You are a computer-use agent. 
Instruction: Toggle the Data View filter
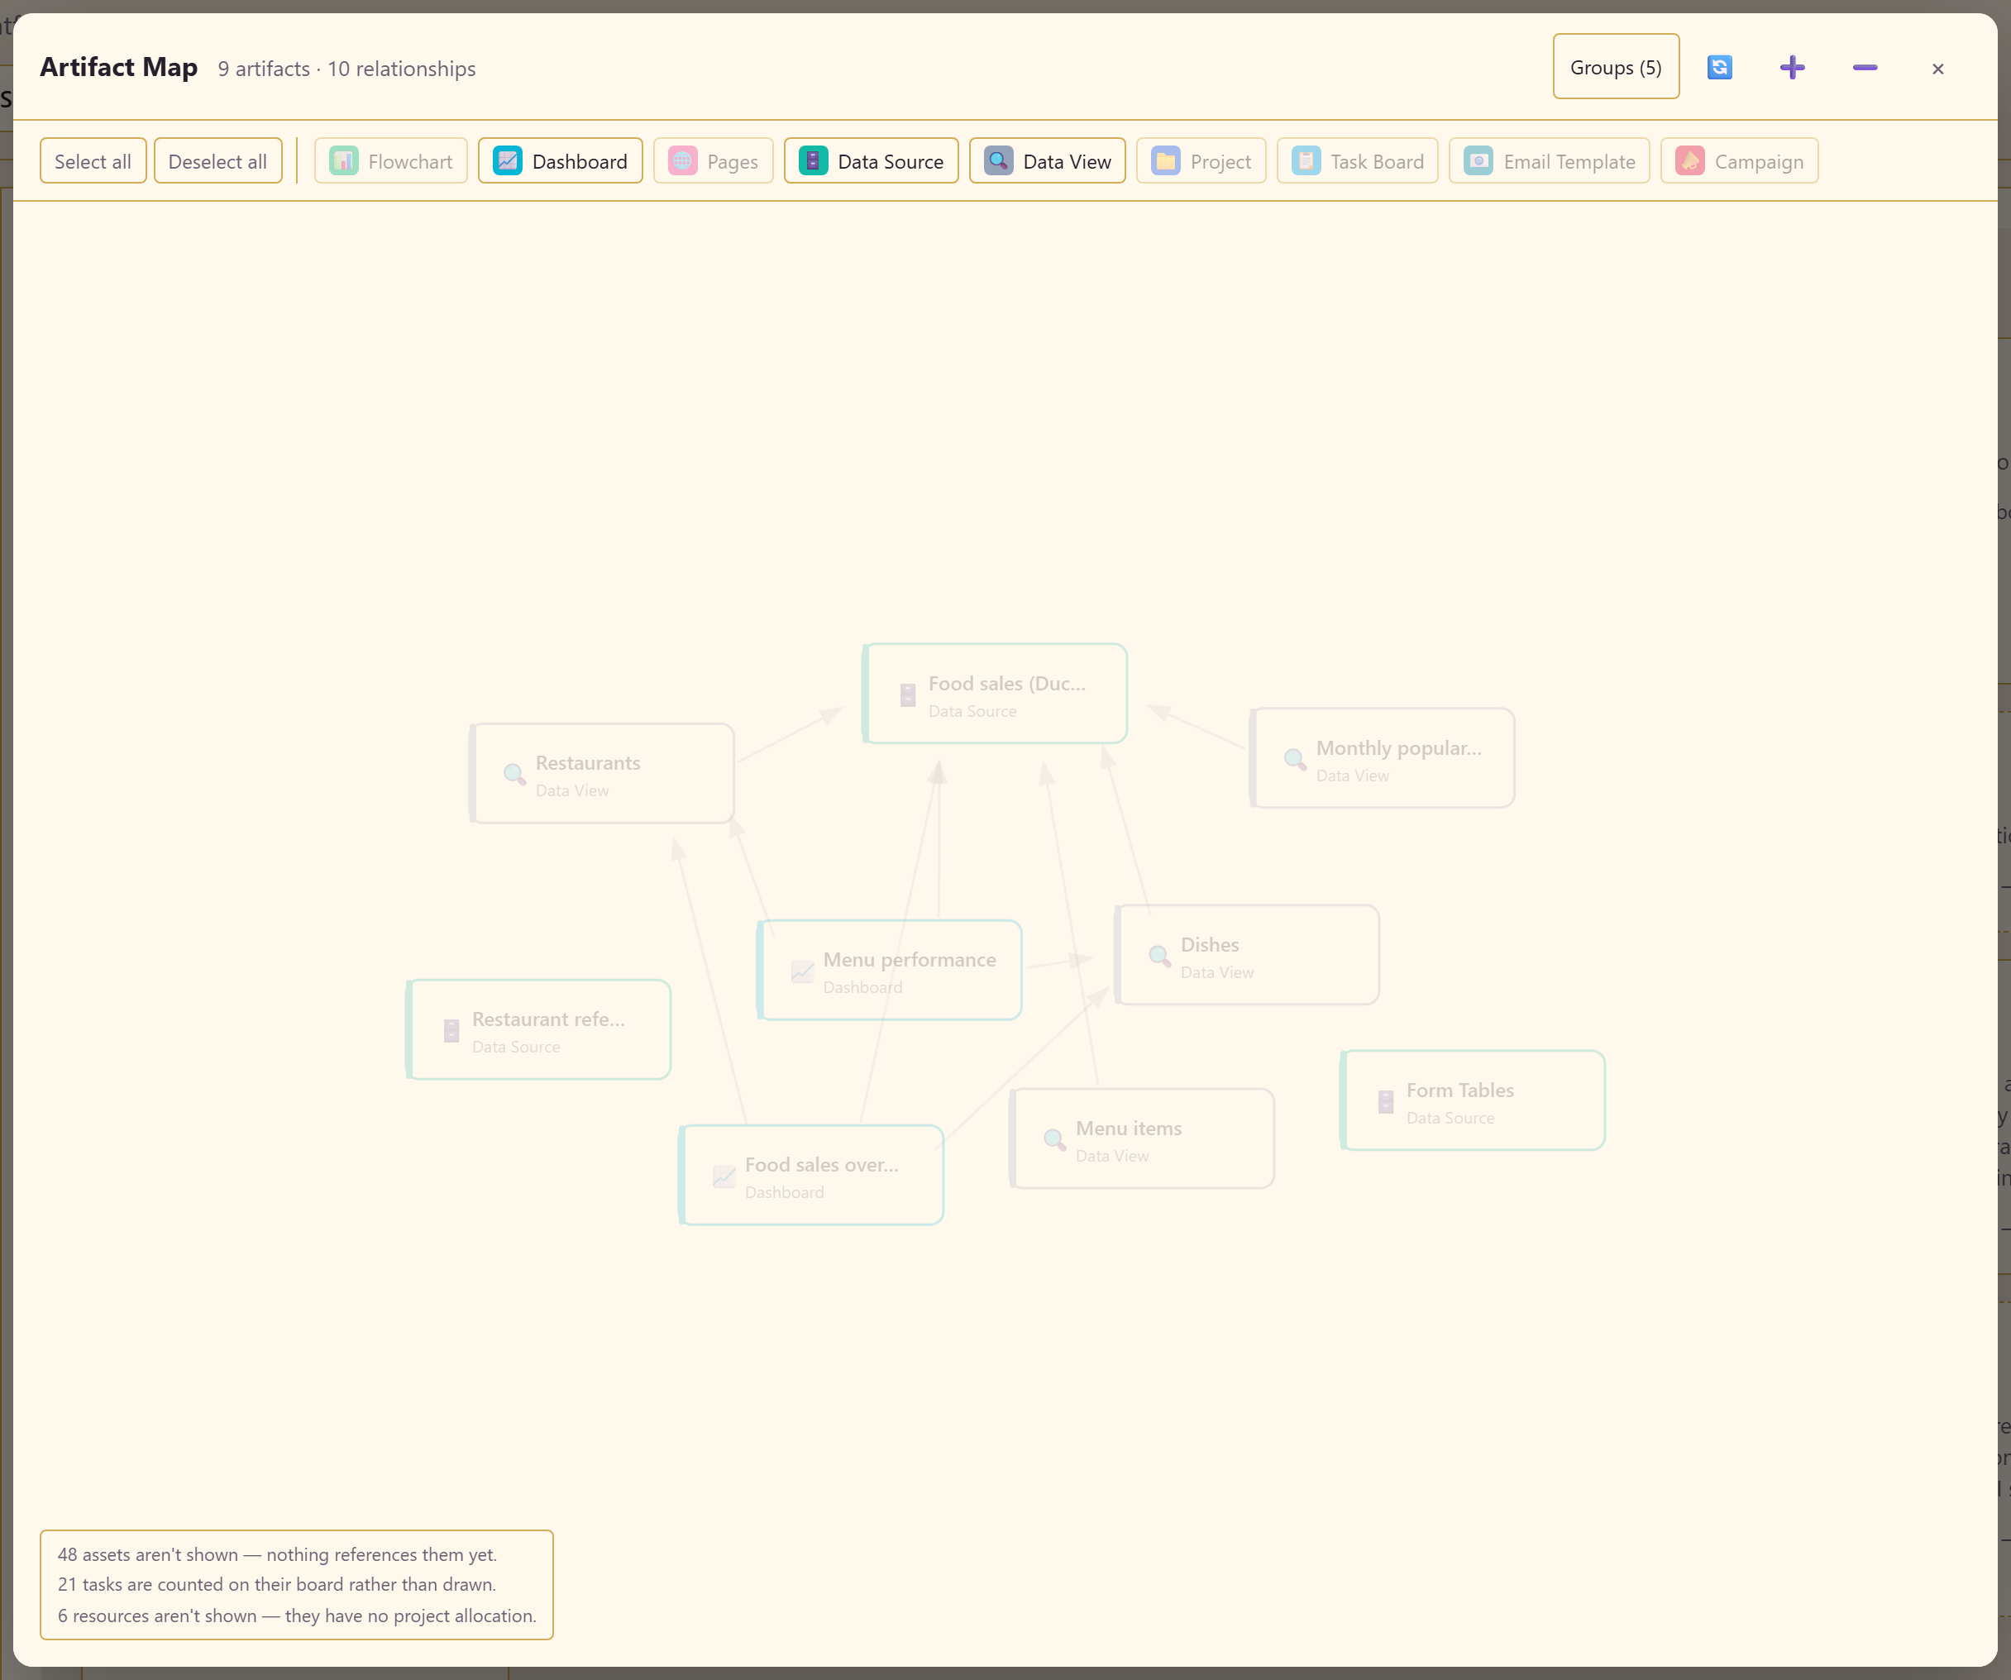1047,161
